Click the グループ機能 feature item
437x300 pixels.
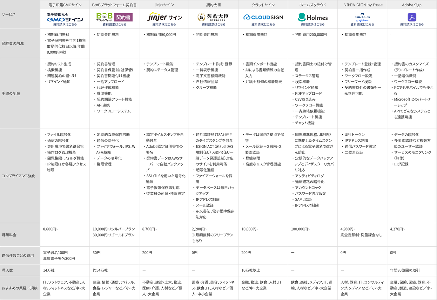[x=206, y=88]
